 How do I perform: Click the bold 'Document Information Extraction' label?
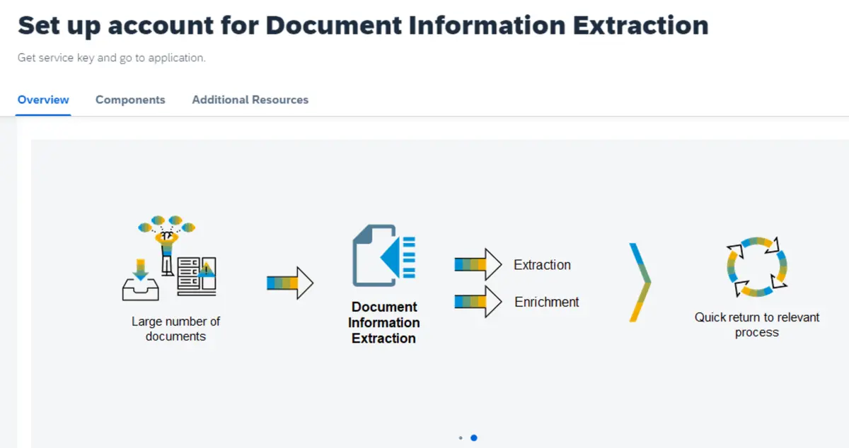point(383,322)
